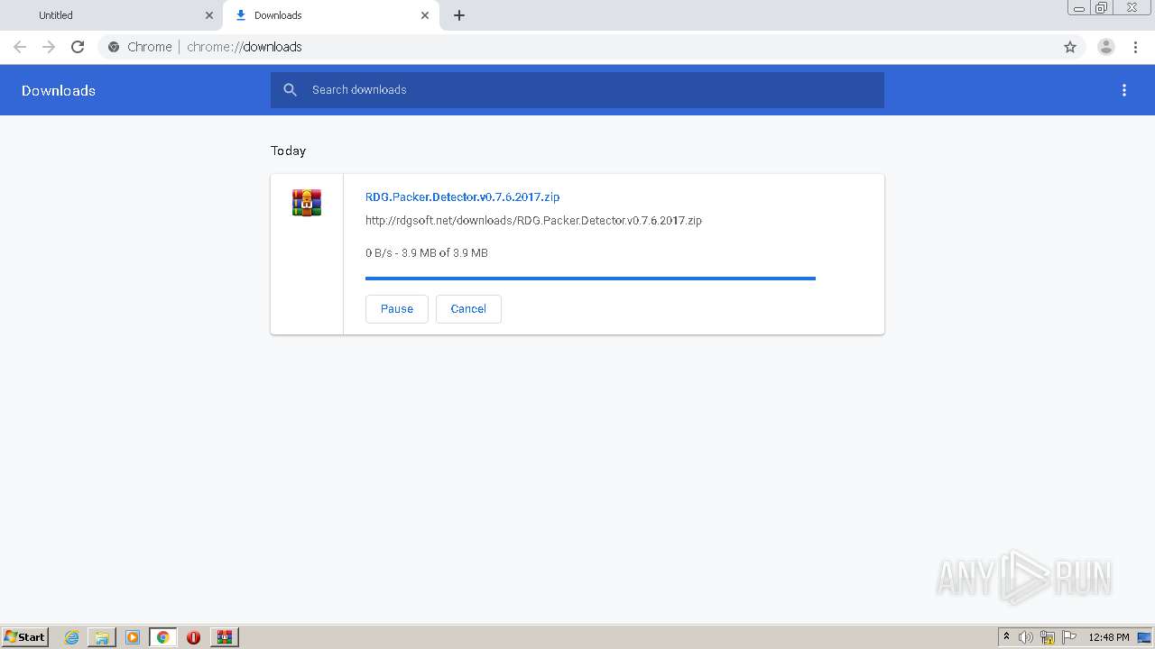Screen dimensions: 1155x649
Task: Open a new tab with plus button
Action: click(459, 15)
